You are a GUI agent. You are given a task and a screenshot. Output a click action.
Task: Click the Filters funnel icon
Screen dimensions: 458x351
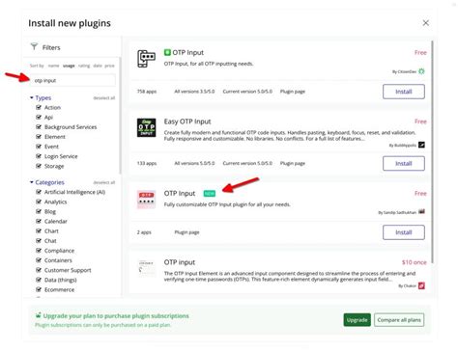(x=34, y=46)
